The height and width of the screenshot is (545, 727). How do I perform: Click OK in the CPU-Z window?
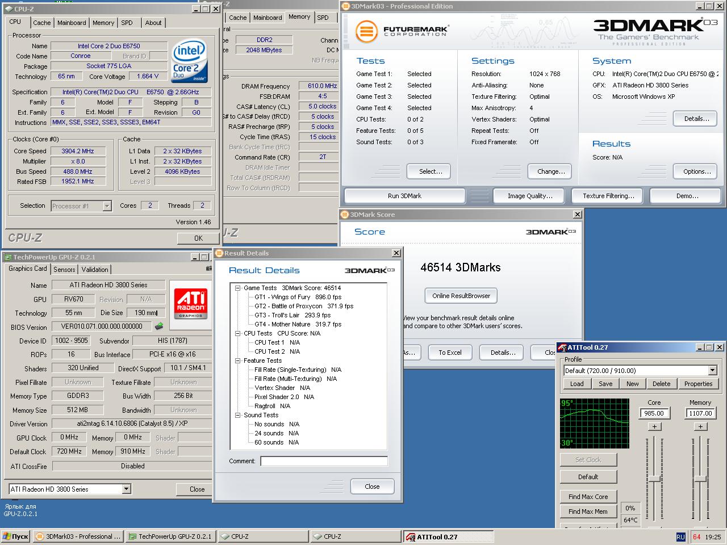pyautogui.click(x=198, y=238)
